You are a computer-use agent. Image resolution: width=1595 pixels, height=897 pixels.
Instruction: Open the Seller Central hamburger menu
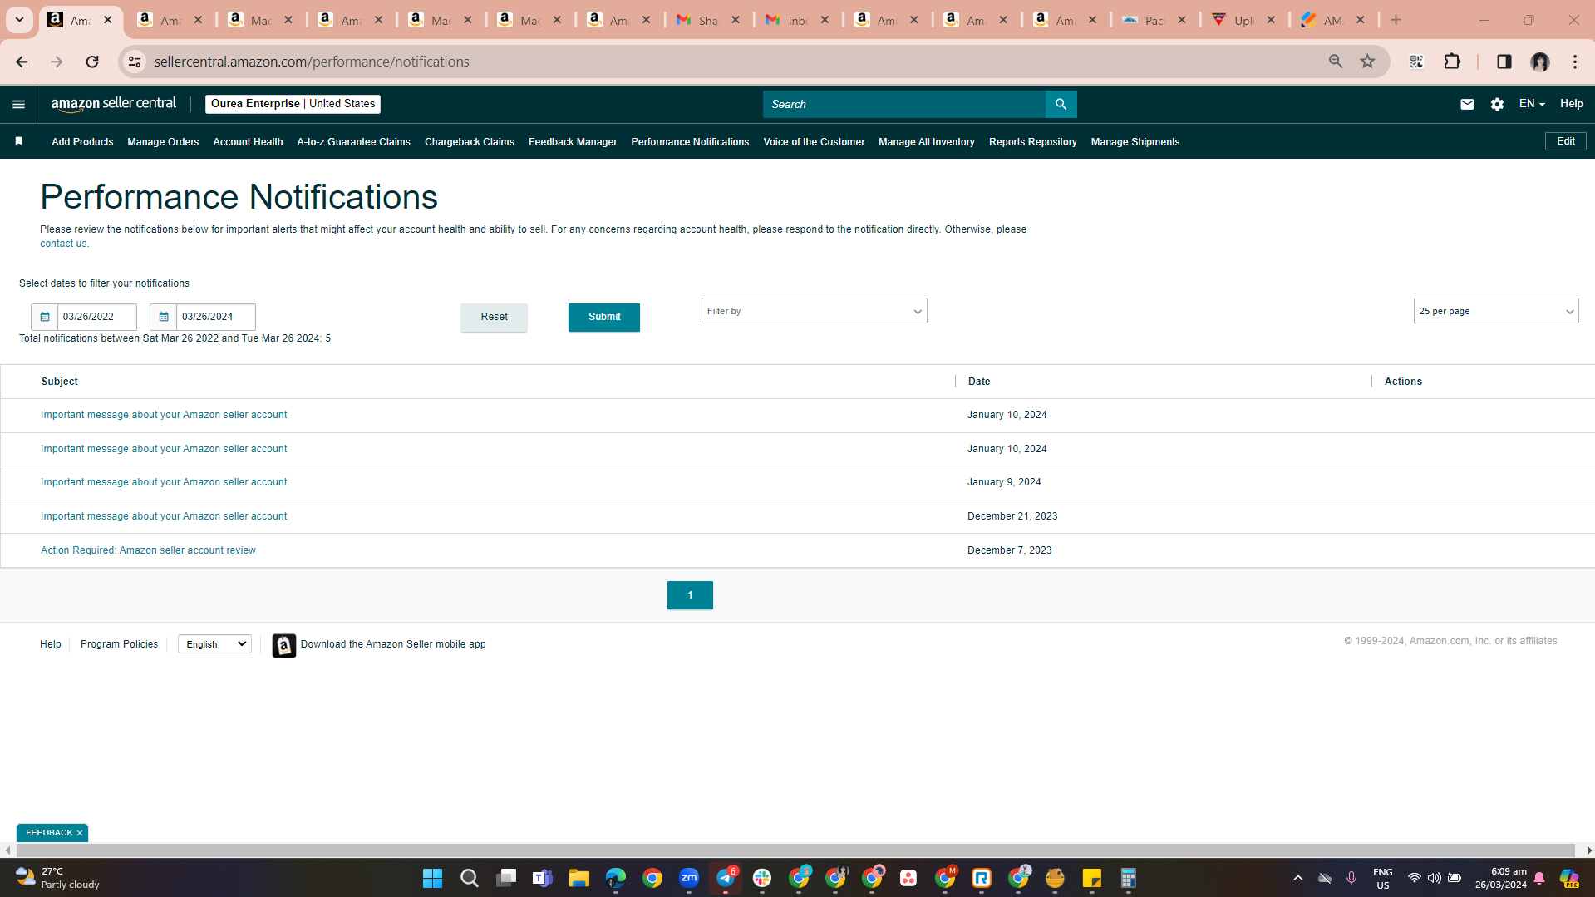[x=18, y=104]
